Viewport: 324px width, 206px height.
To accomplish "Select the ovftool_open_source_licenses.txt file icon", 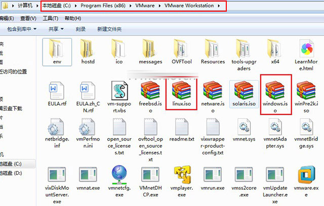I will point(151,127).
